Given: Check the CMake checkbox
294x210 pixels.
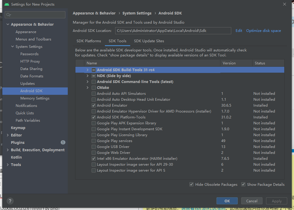Looking at the screenshot, I should pos(94,88).
